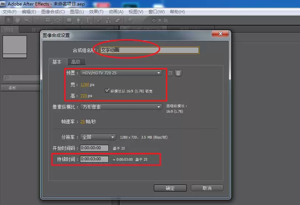
Task: Toggle the 16:9 aspect ratio lock checkbox
Action: (107, 90)
